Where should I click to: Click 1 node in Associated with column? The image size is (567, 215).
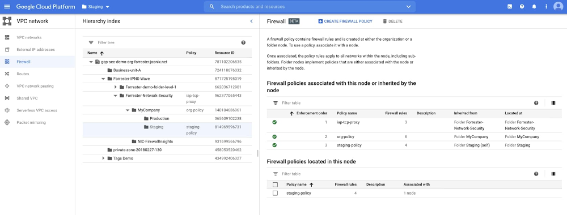(x=410, y=193)
